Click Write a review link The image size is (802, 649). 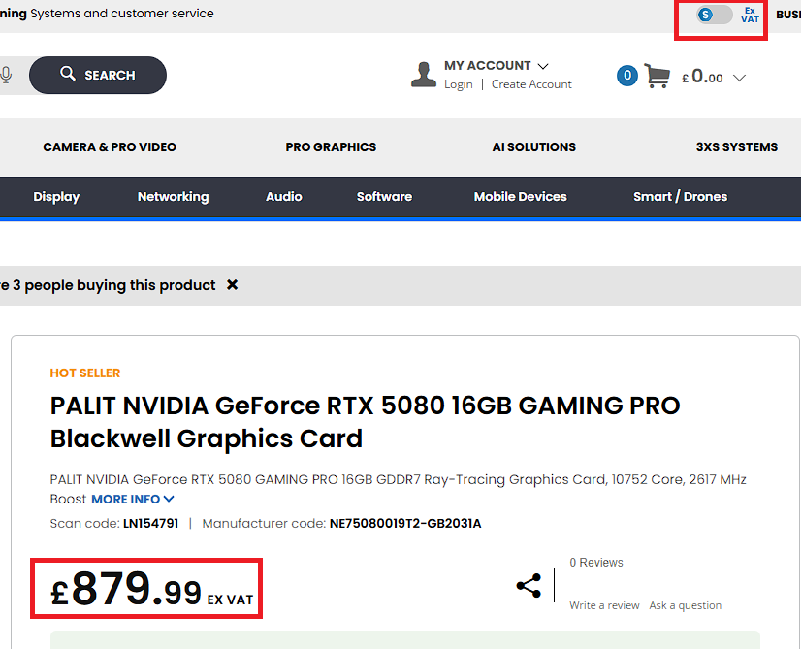(604, 605)
